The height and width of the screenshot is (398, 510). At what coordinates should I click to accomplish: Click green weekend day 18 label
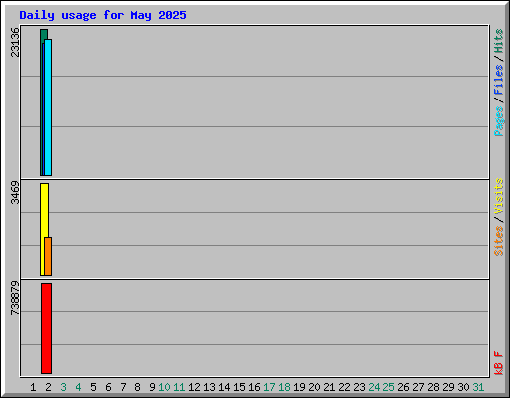[284, 387]
